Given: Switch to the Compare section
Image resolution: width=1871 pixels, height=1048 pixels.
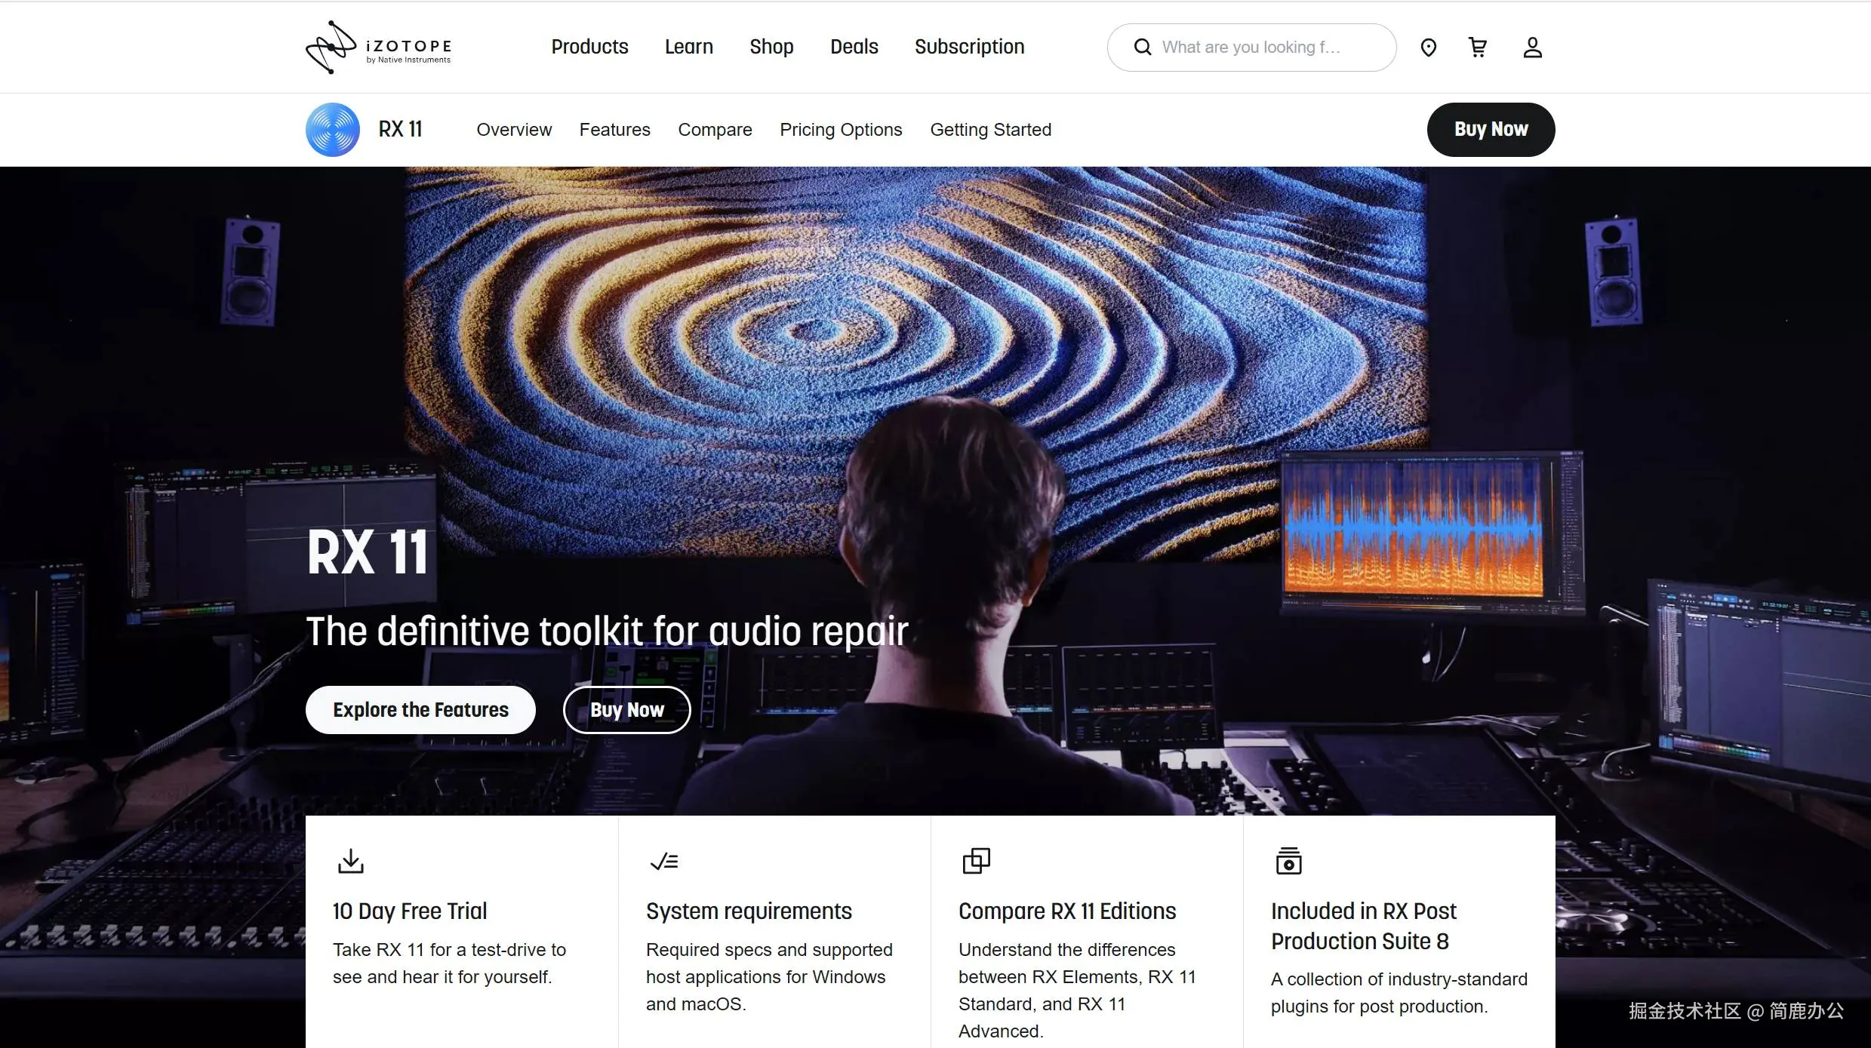Looking at the screenshot, I should coord(715,130).
